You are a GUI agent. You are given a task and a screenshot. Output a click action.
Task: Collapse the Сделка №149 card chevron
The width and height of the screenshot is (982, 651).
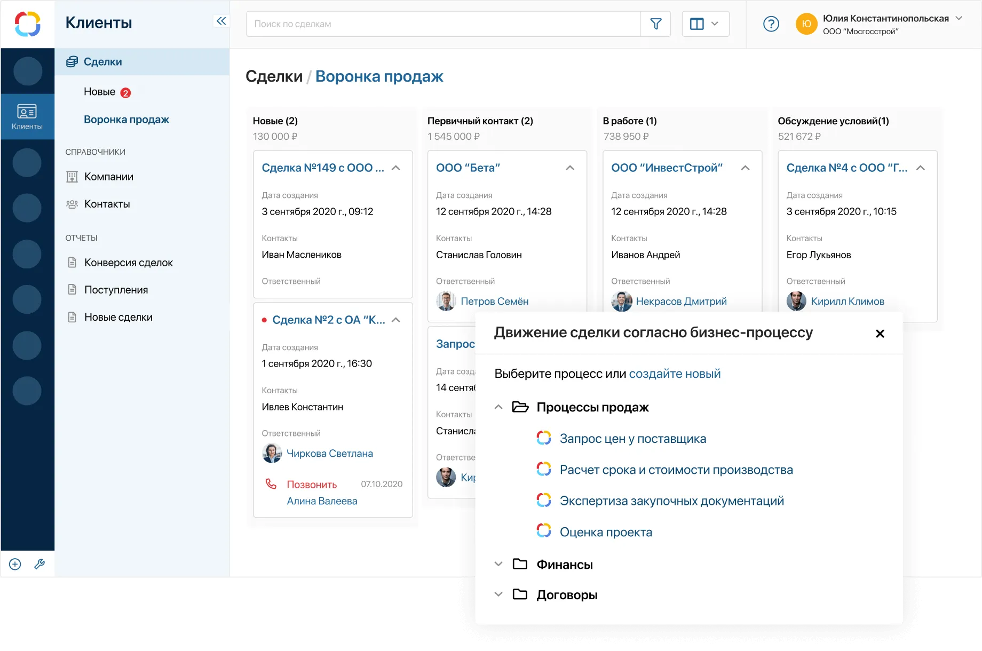pyautogui.click(x=396, y=167)
